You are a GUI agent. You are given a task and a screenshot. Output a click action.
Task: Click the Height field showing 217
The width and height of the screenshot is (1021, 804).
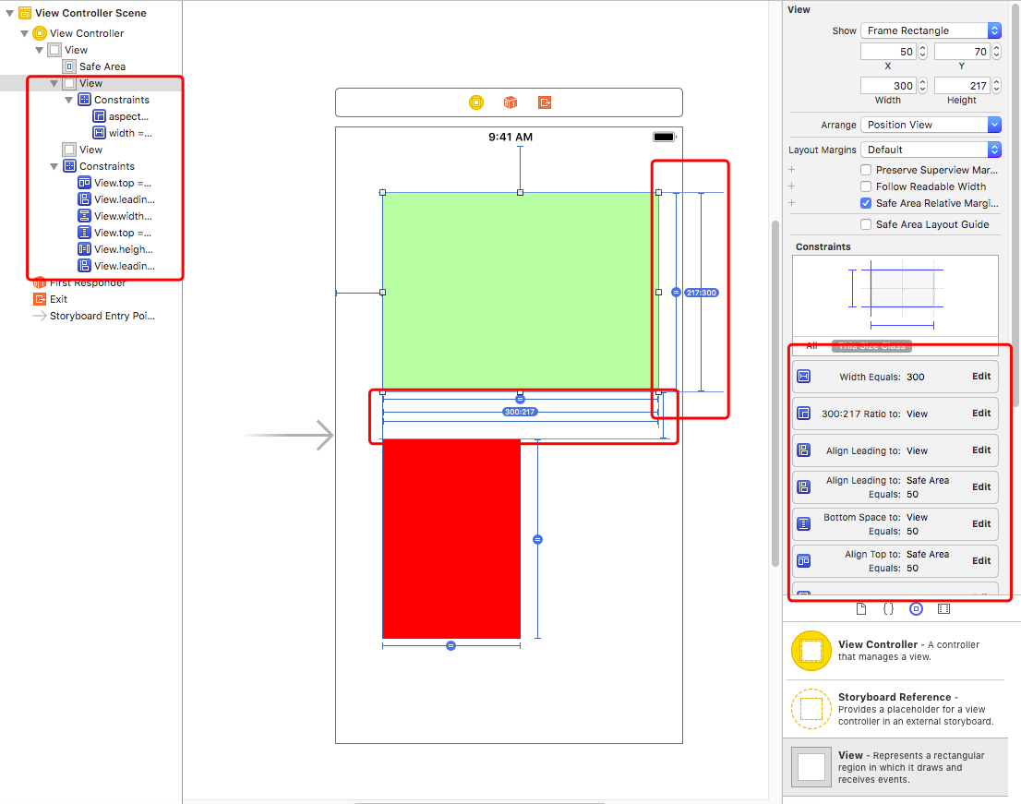coord(963,85)
